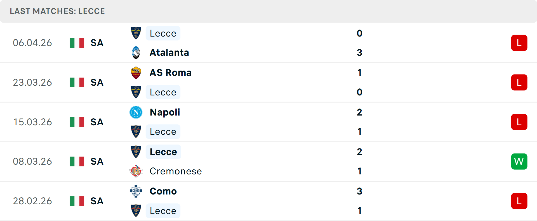Click the Napoli club logo
Image resolution: width=537 pixels, height=221 pixels.
coord(136,112)
